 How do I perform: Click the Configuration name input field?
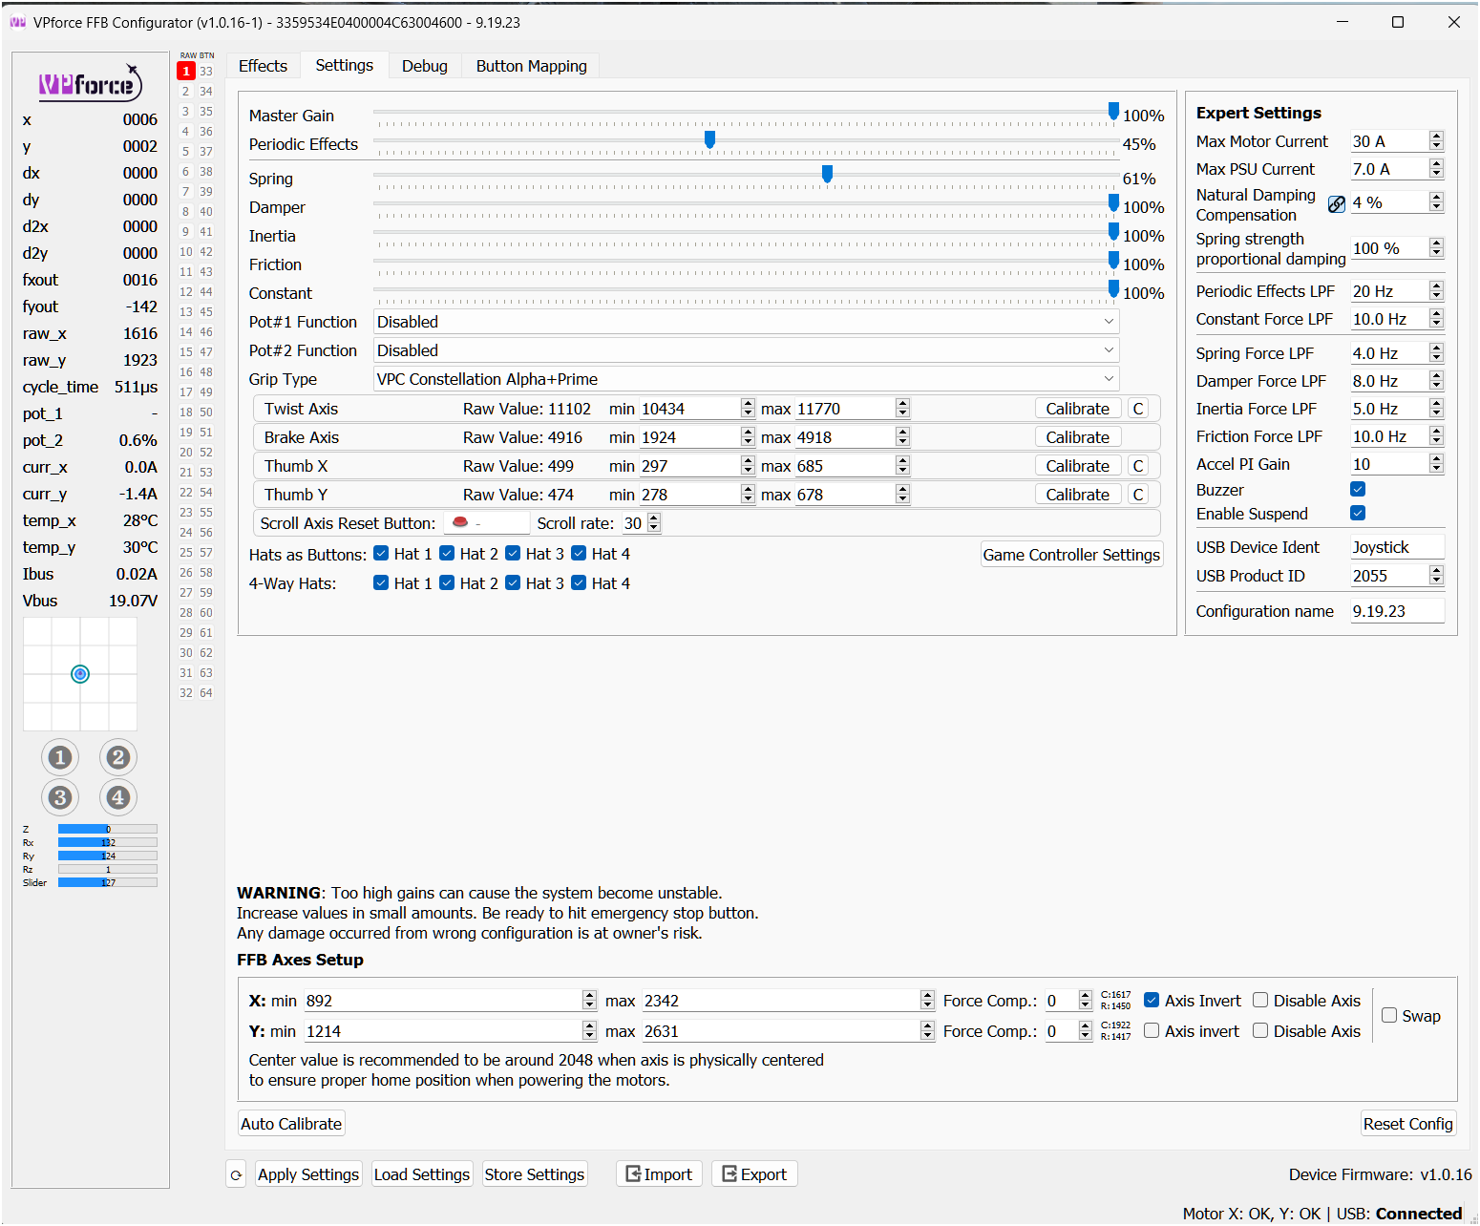point(1396,611)
